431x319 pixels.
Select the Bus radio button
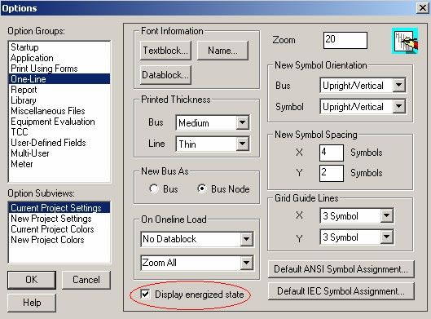154,188
